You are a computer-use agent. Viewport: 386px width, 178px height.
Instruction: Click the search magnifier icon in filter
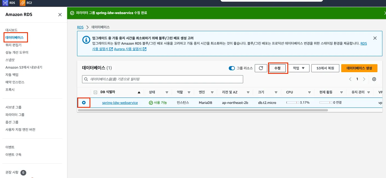(86, 79)
